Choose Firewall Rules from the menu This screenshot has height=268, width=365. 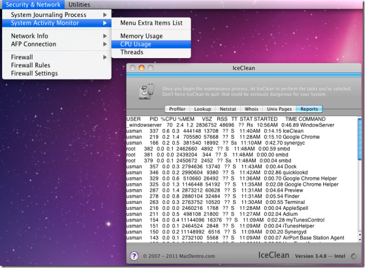[57, 65]
